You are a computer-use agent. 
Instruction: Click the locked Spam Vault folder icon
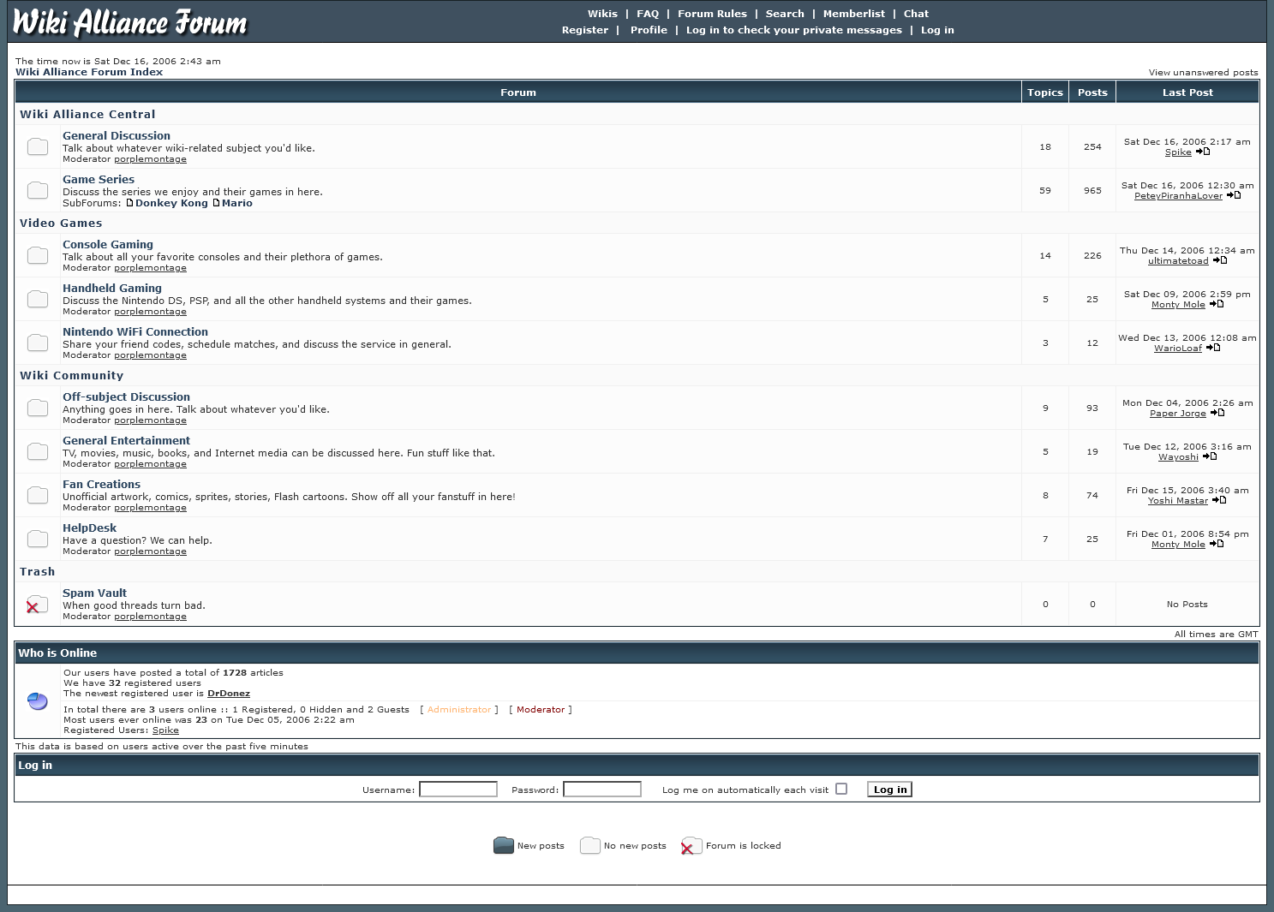[x=37, y=605]
